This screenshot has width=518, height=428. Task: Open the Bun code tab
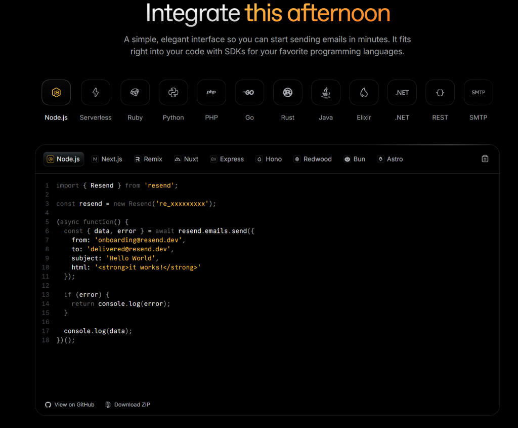(x=355, y=159)
